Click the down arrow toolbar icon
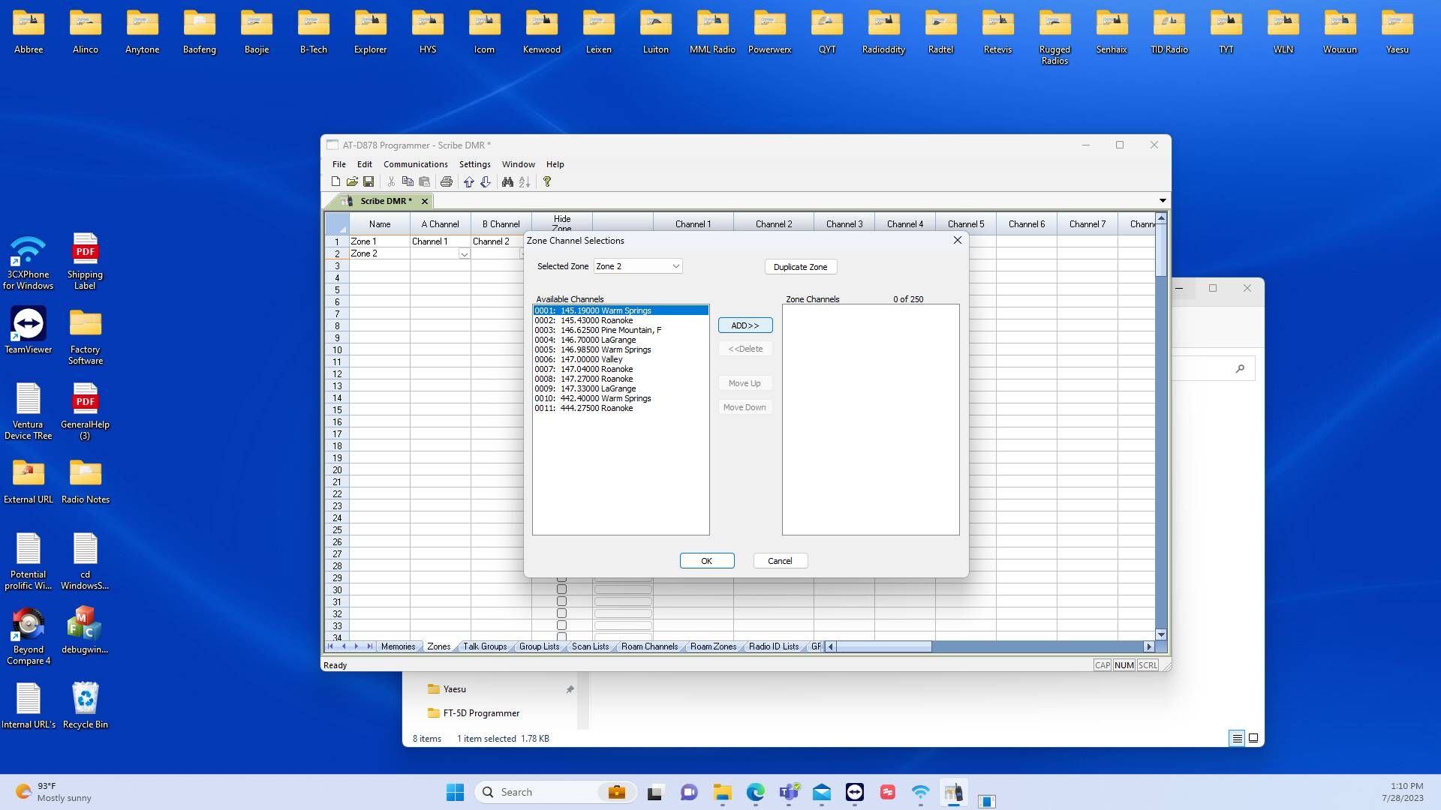The width and height of the screenshot is (1441, 810). coord(486,182)
